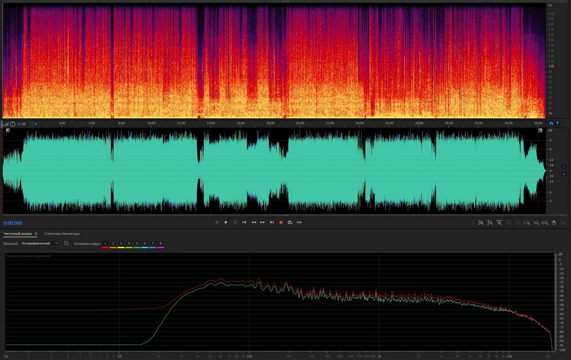
Task: Open the Масштаб Логарифмический dropdown
Action: [40, 243]
